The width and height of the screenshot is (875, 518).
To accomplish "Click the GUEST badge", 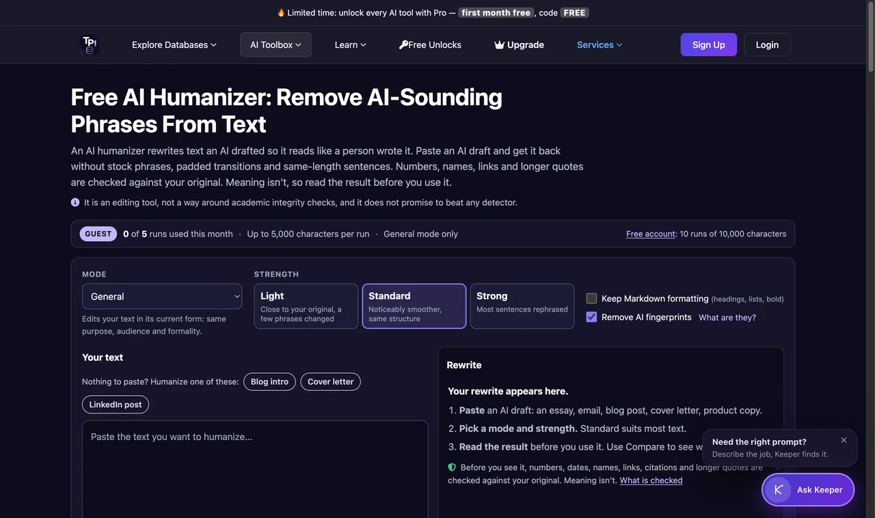I will (98, 234).
